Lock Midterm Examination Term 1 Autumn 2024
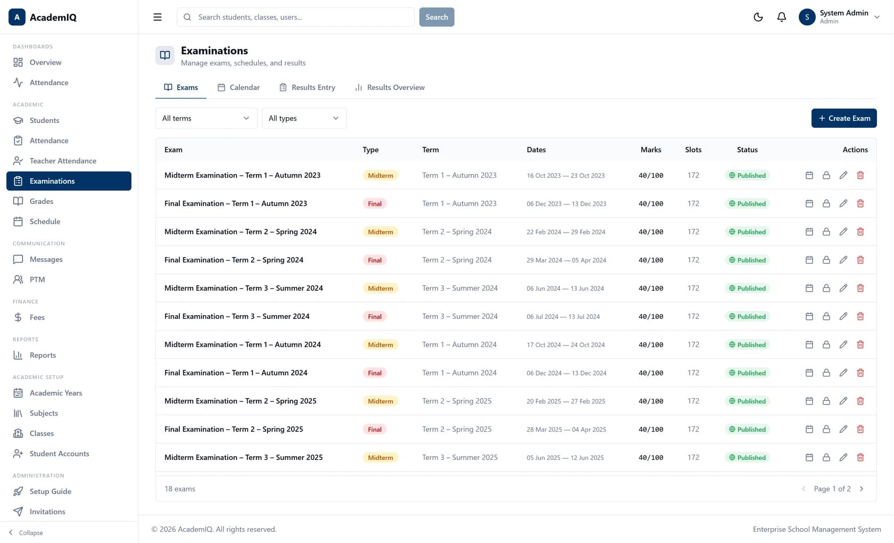The width and height of the screenshot is (894, 543). [x=826, y=344]
